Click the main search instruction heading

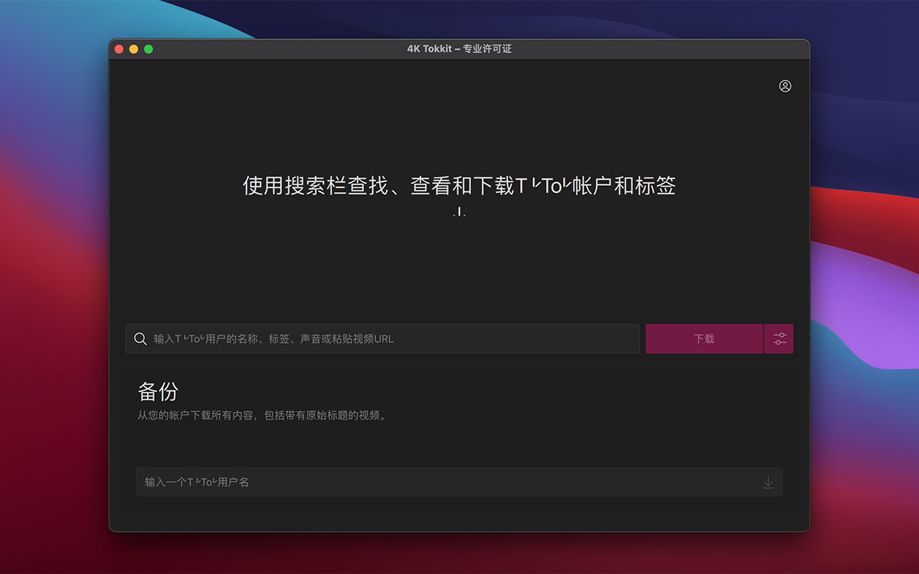459,186
